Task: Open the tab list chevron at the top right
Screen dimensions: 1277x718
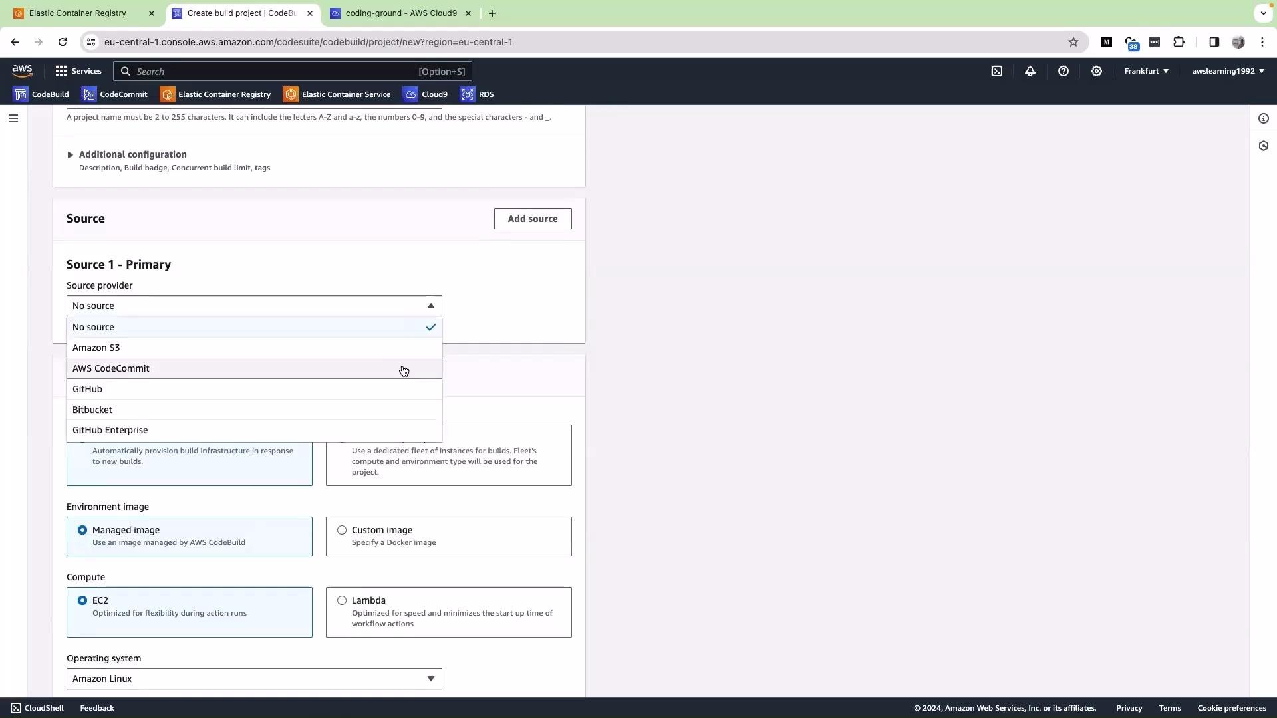Action: (1263, 13)
